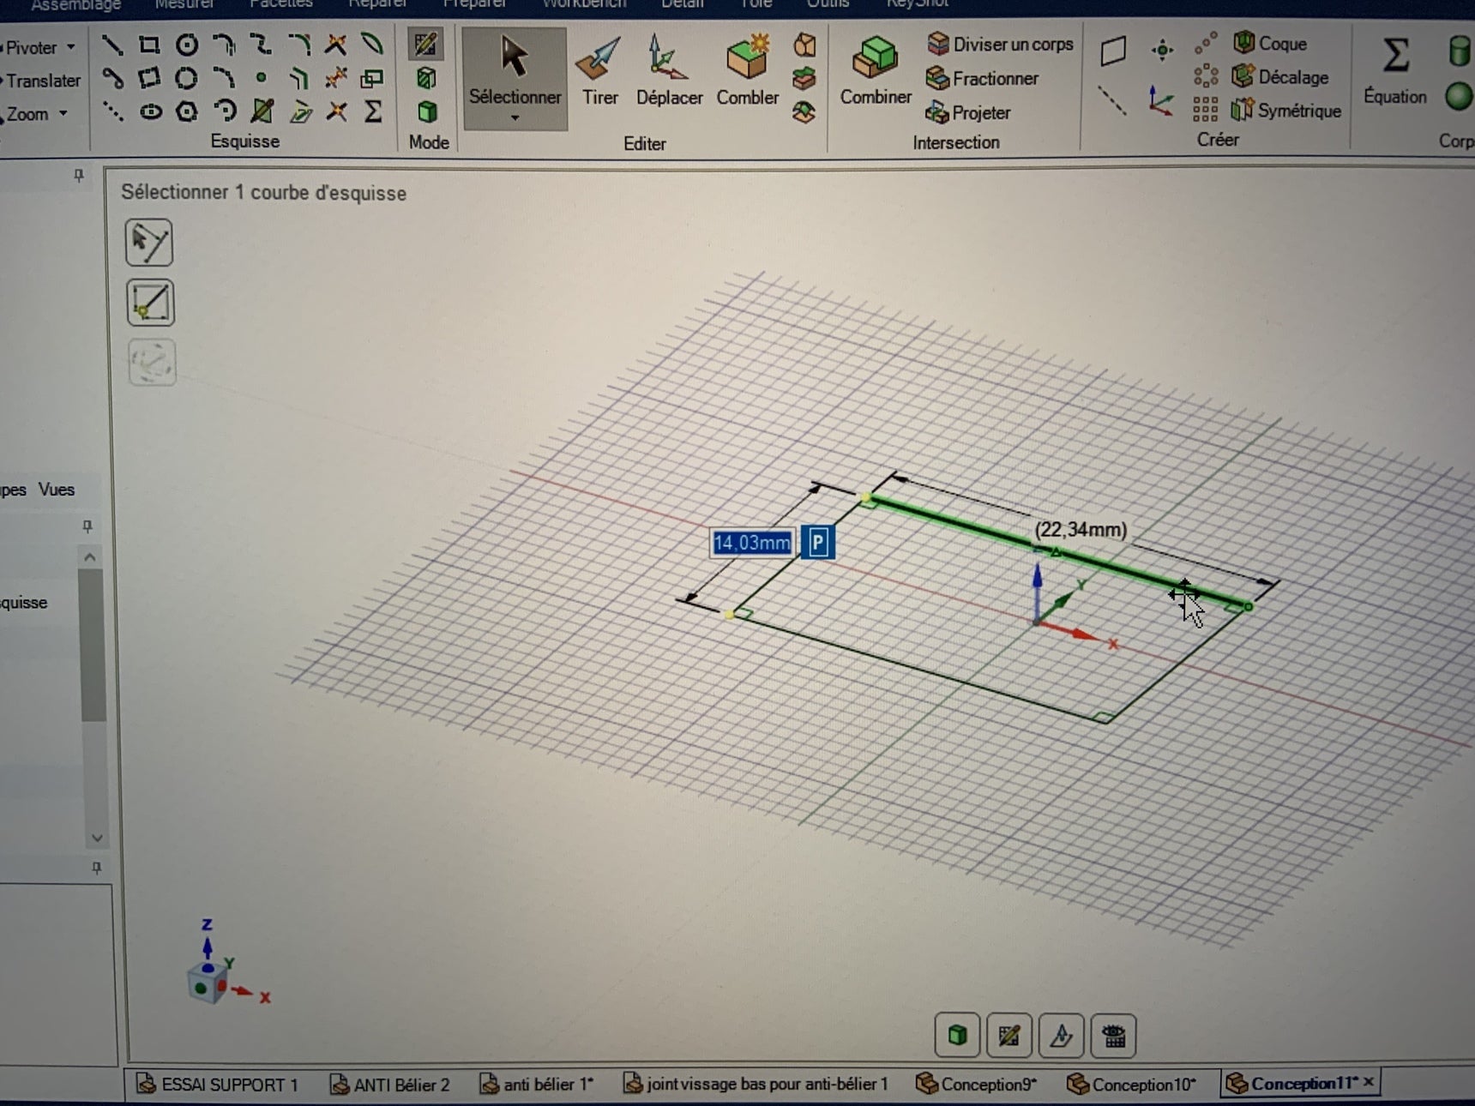Click the Coque shell button
Viewport: 1475px width, 1106px height.
tap(1270, 43)
